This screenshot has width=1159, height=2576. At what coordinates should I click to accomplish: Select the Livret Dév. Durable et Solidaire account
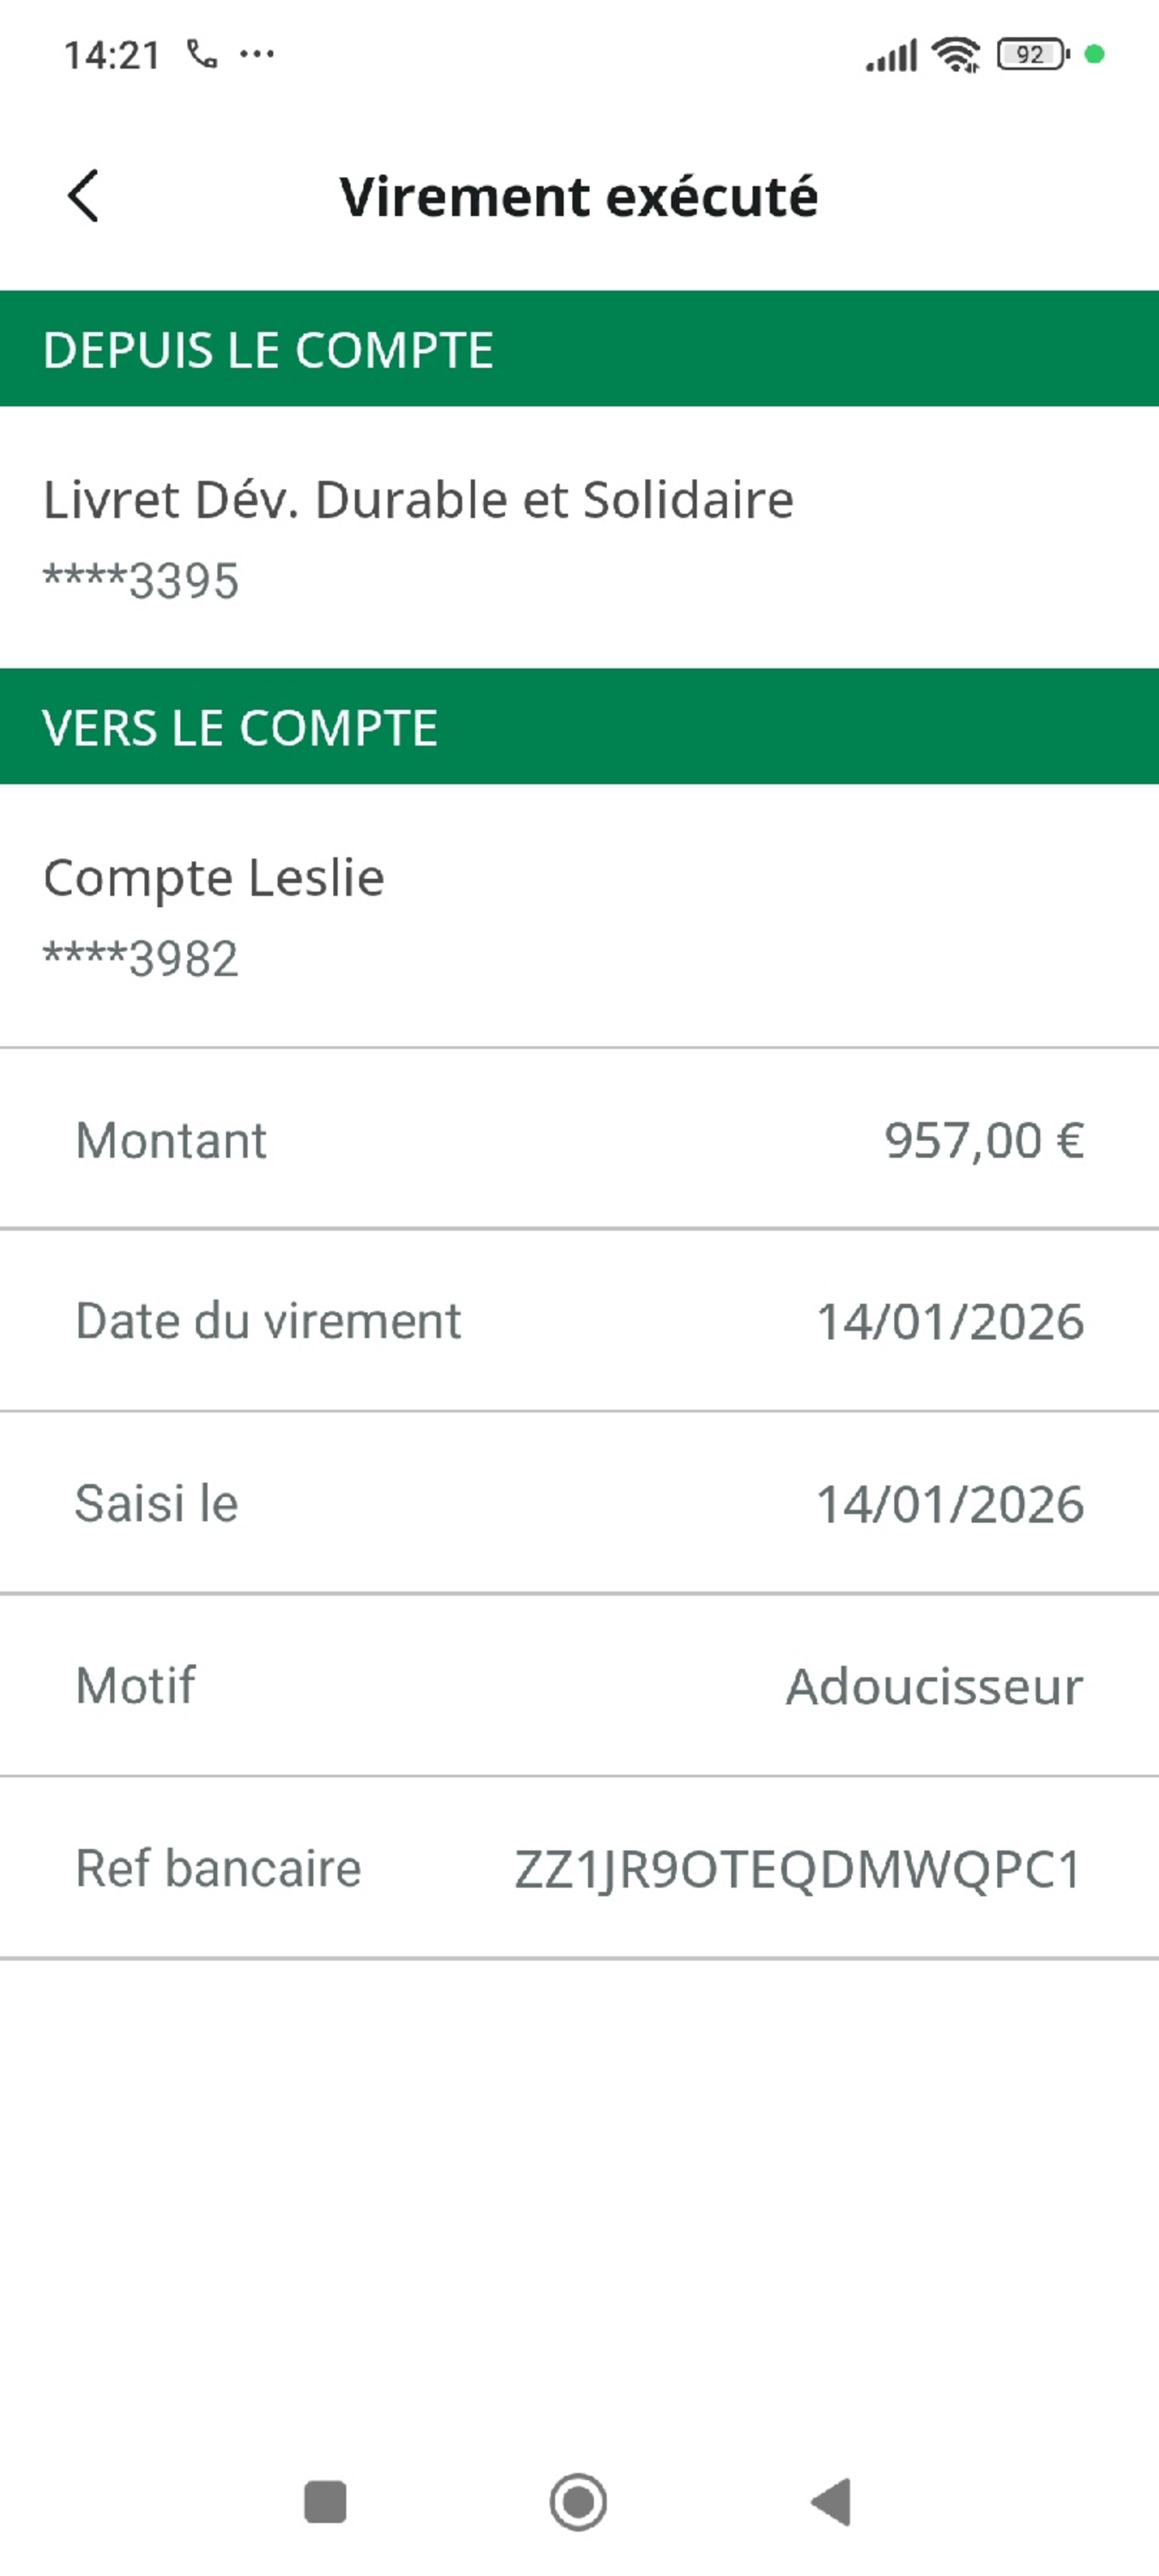coord(418,538)
